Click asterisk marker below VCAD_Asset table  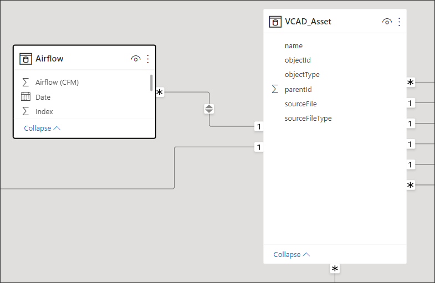pos(335,269)
